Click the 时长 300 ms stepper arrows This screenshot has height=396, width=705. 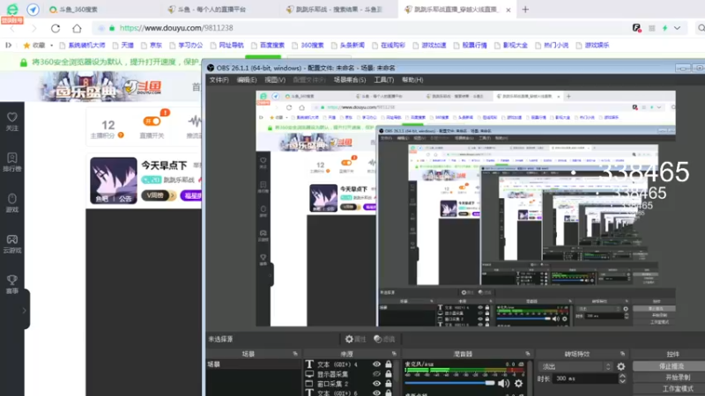(622, 378)
